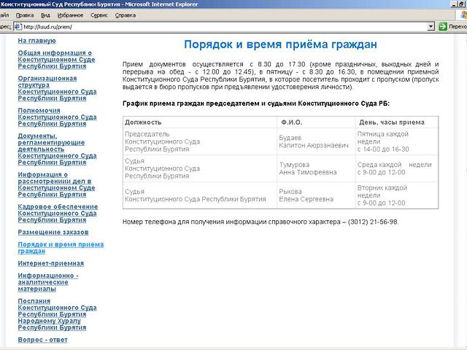The height and width of the screenshot is (350, 467).
Task: Open the Вид menu
Action: point(45,15)
